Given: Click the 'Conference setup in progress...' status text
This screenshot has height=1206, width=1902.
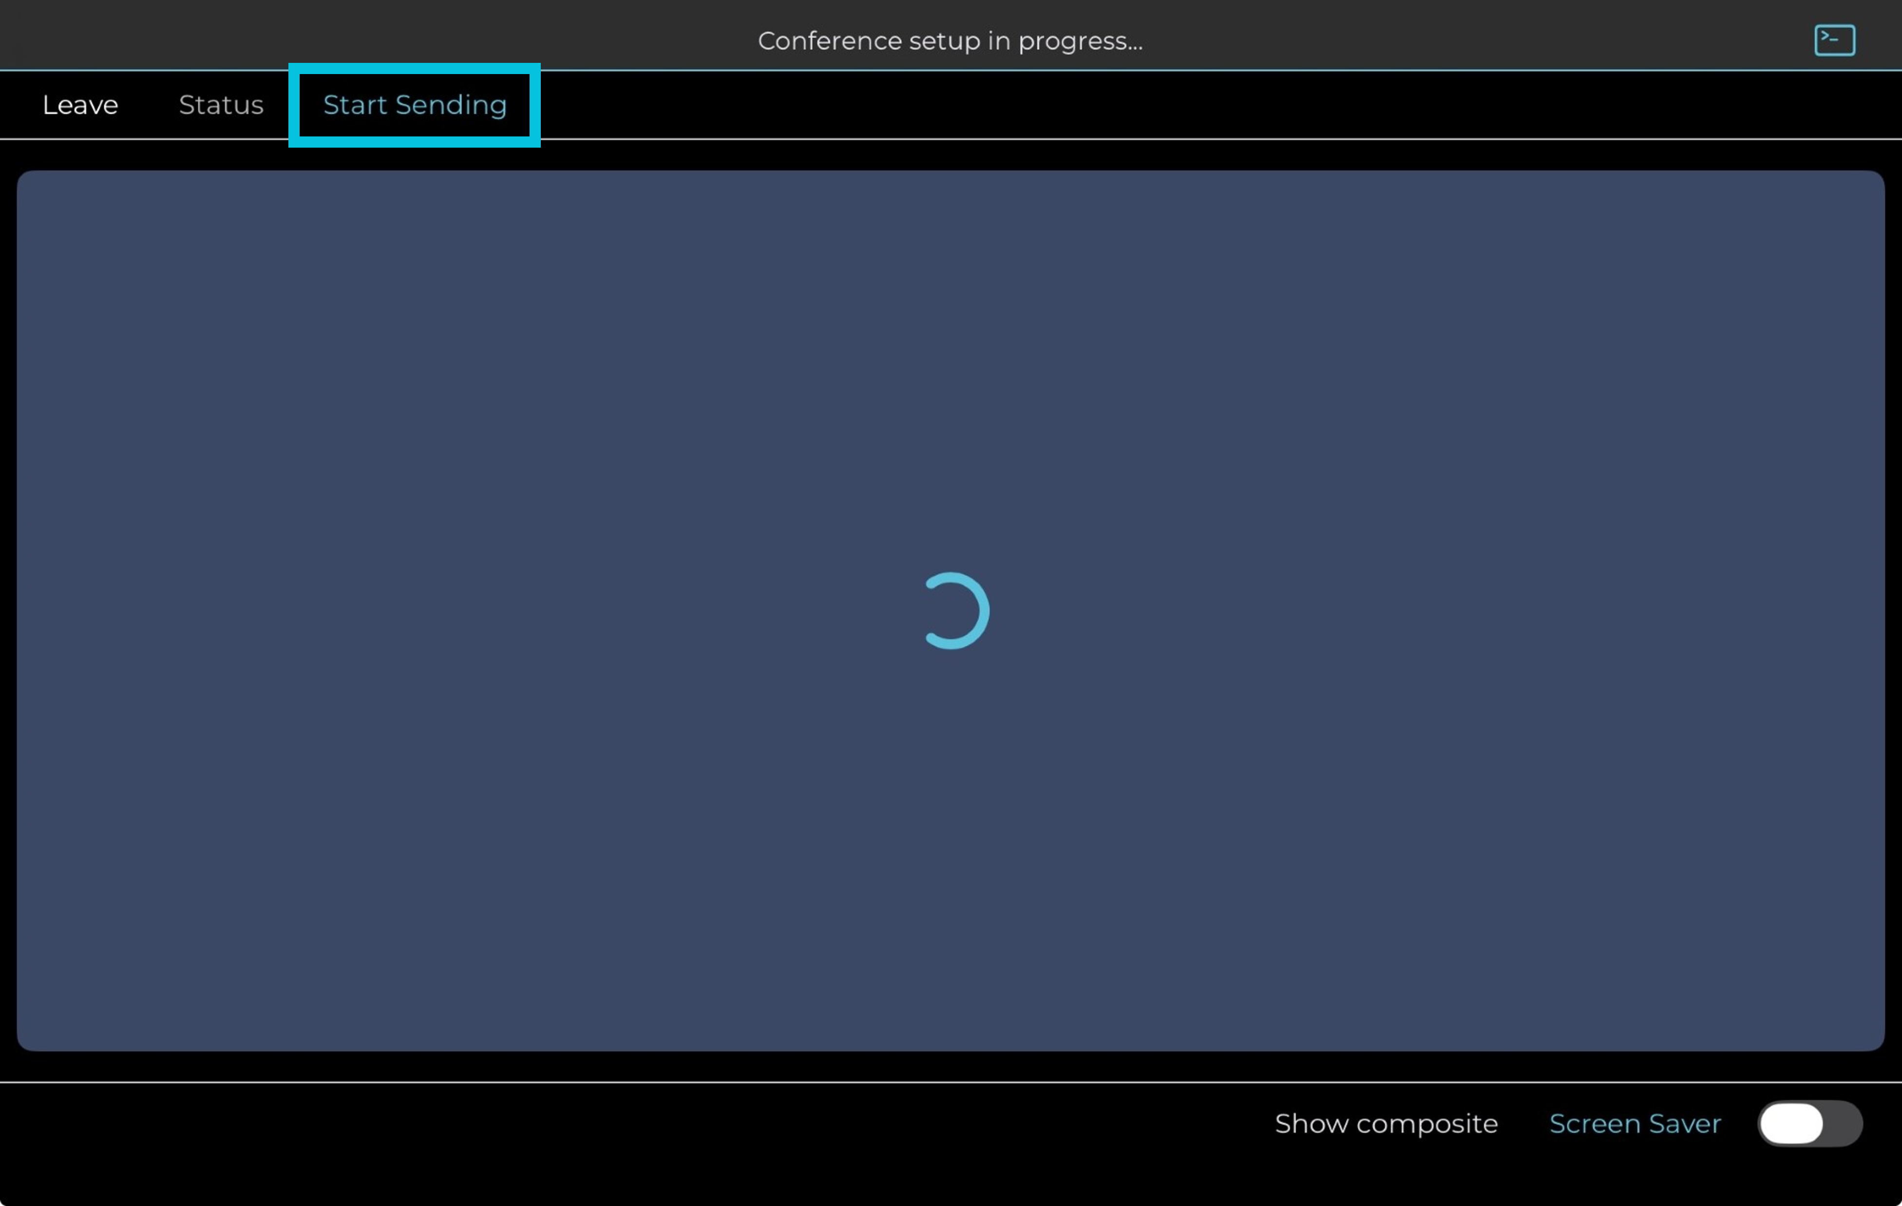Looking at the screenshot, I should tap(950, 41).
